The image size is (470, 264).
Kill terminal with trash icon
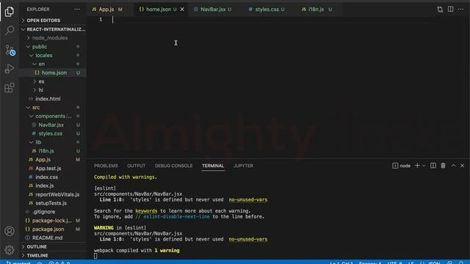pyautogui.click(x=443, y=166)
